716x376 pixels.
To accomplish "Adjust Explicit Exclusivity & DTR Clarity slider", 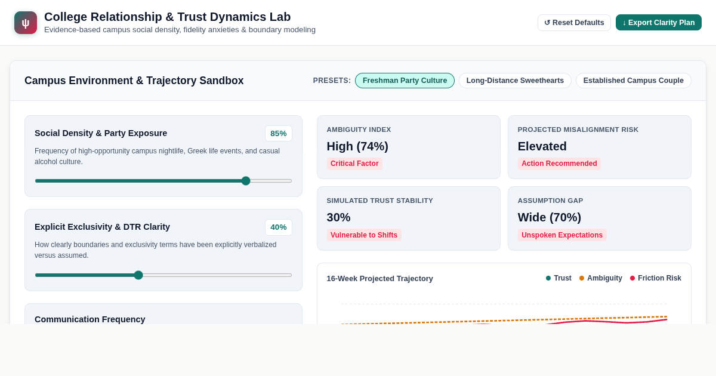I will pyautogui.click(x=163, y=275).
